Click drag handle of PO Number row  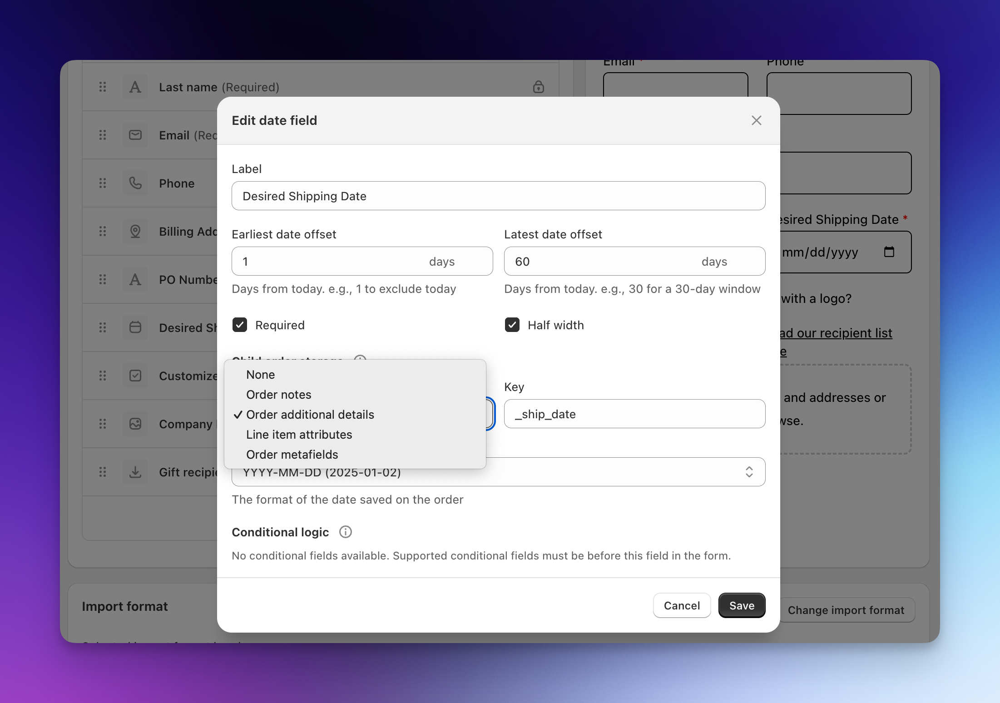pyautogui.click(x=103, y=279)
